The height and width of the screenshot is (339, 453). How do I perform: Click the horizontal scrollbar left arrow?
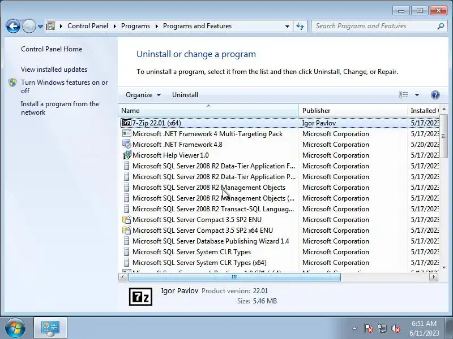click(x=123, y=277)
